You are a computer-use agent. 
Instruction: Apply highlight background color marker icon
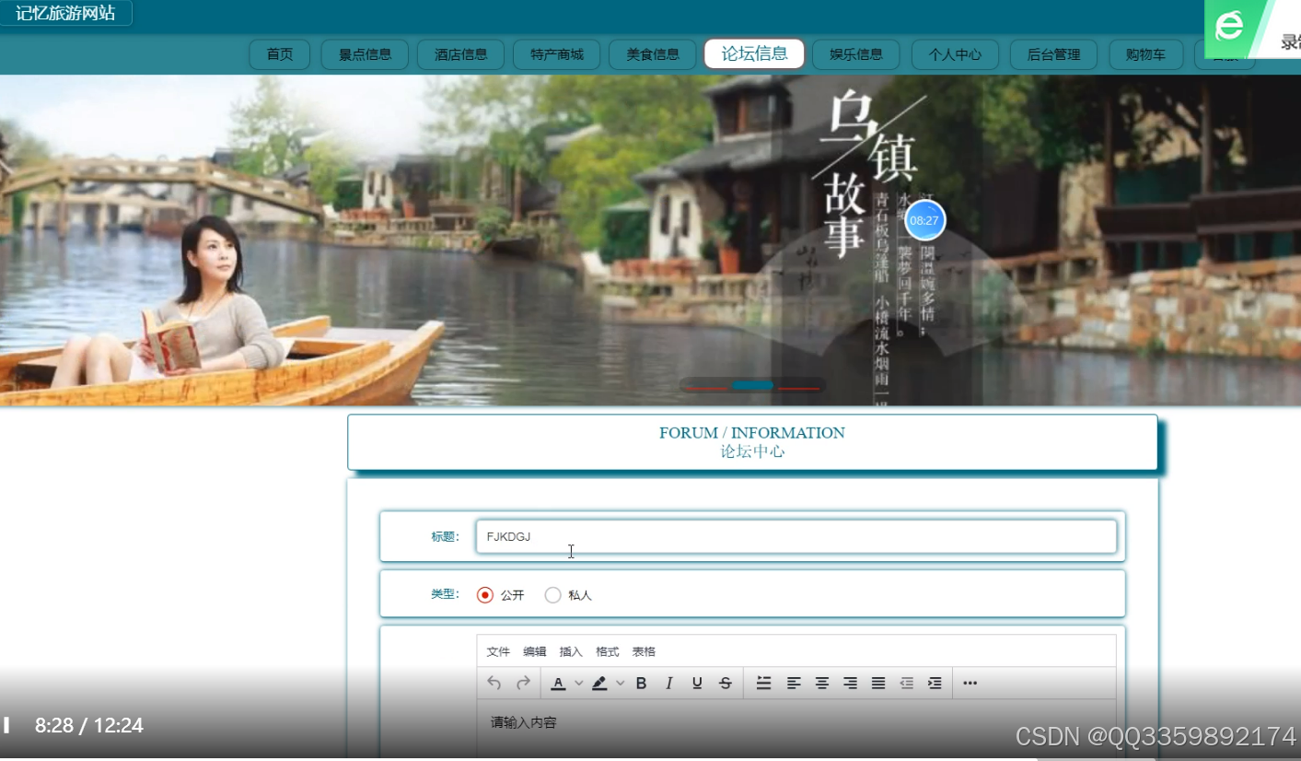[x=599, y=683]
